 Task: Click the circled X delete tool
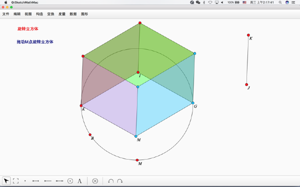pos(95,181)
